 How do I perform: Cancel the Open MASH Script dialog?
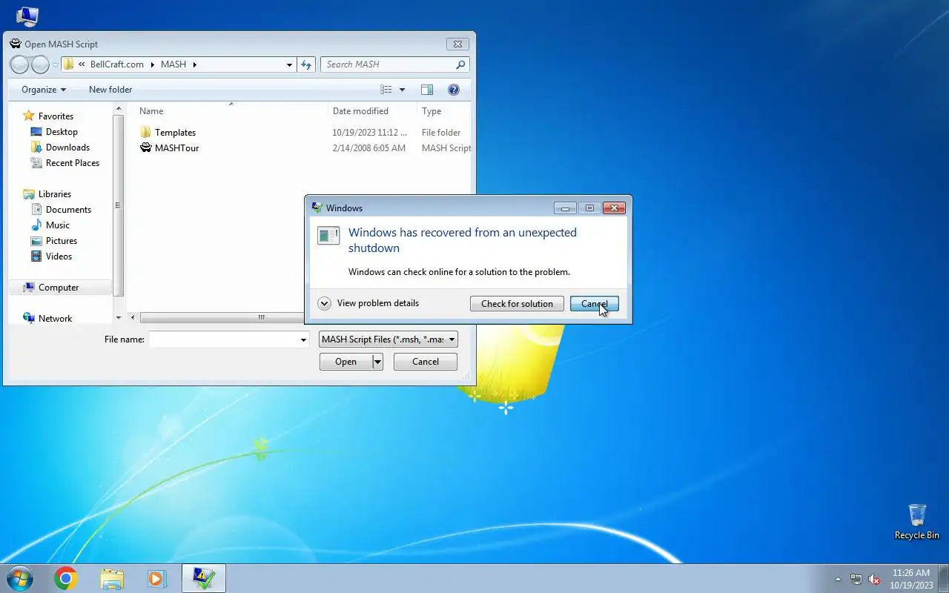(x=426, y=362)
